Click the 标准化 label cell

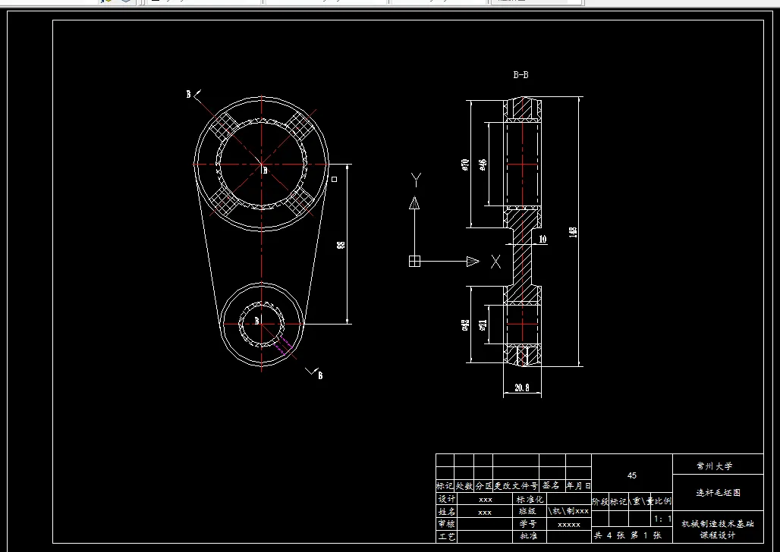point(530,499)
